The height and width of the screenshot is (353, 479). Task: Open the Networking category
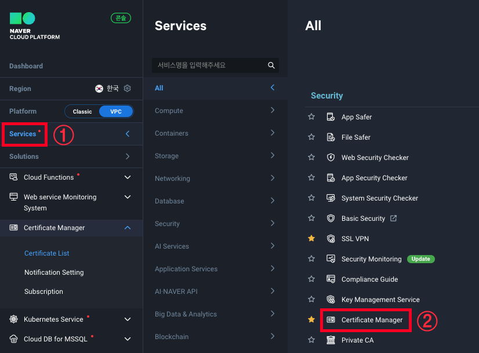point(215,179)
